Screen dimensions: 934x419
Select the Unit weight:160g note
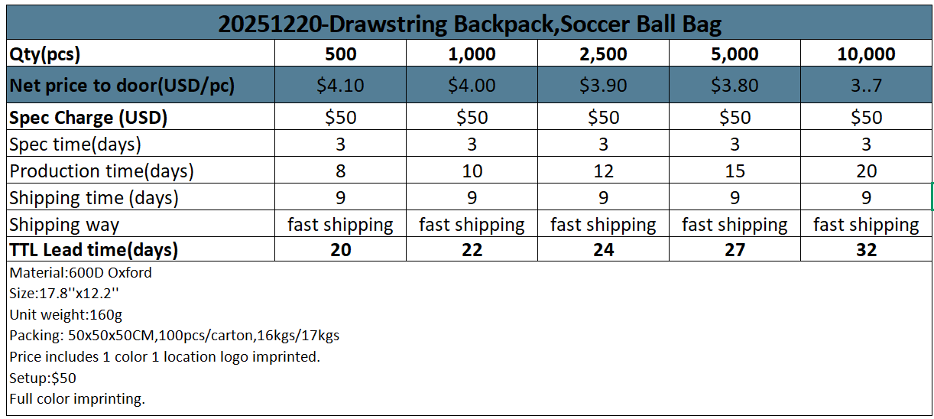pos(66,314)
